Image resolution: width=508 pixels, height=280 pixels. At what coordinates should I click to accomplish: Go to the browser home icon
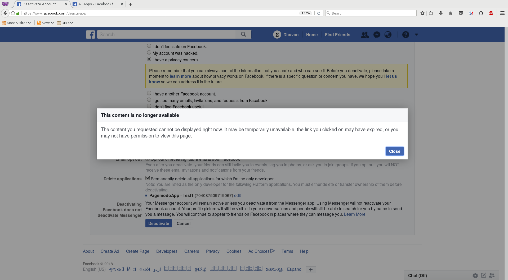(x=451, y=13)
